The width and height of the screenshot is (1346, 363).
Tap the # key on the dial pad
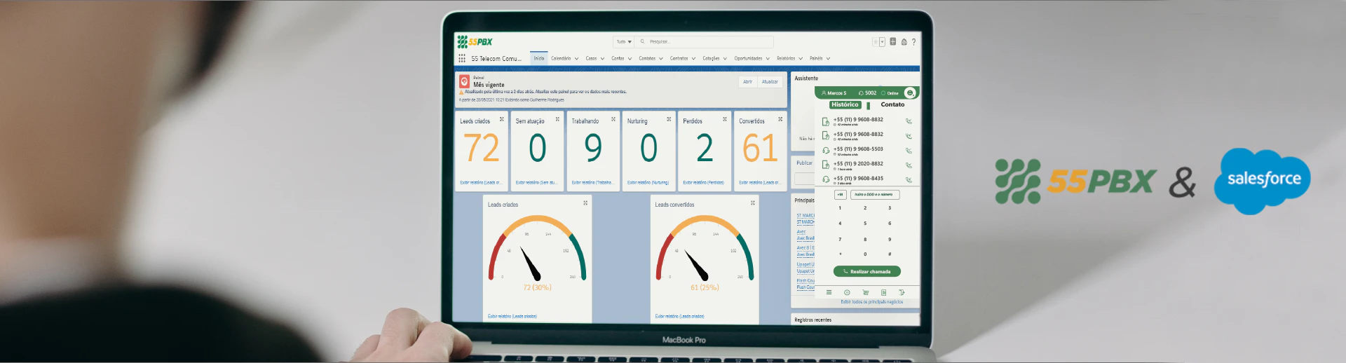[890, 254]
